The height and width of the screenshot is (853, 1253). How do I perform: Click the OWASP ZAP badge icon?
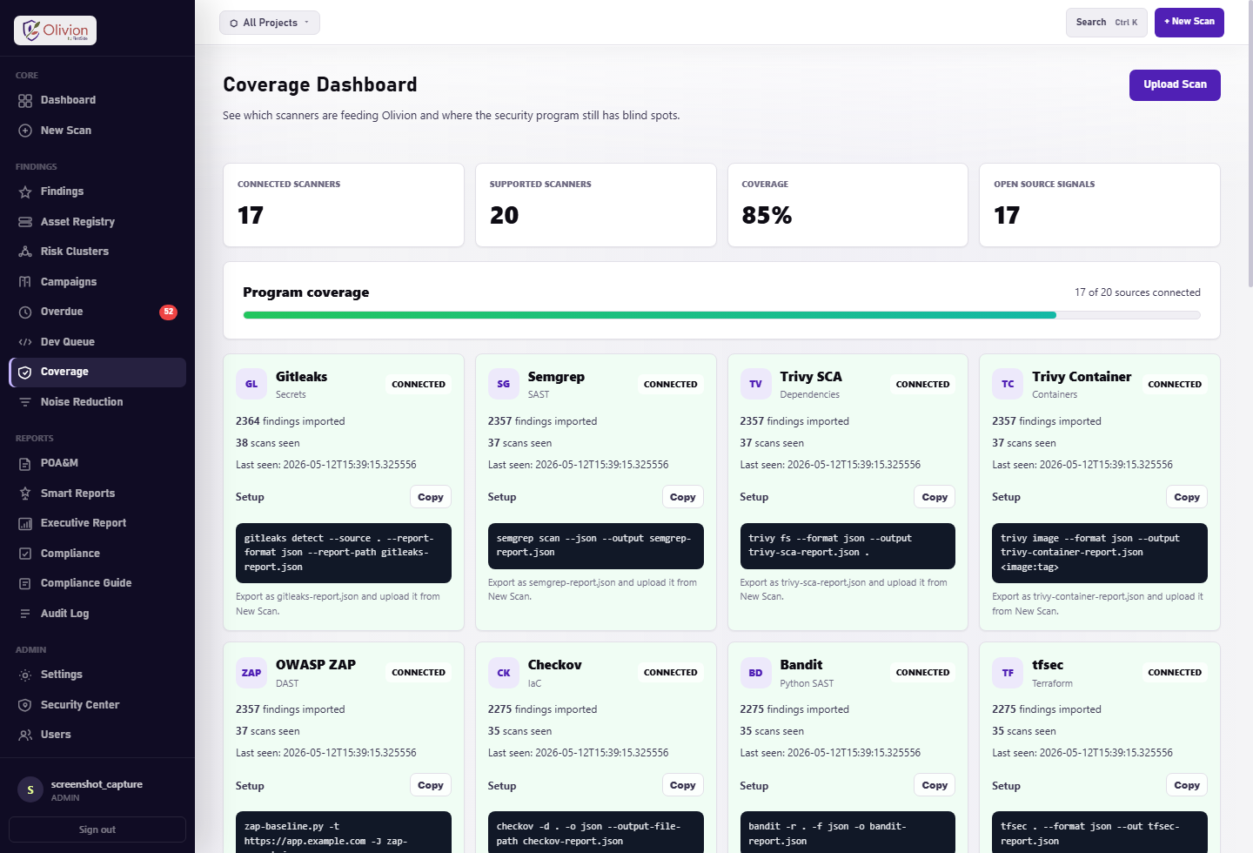(x=251, y=672)
